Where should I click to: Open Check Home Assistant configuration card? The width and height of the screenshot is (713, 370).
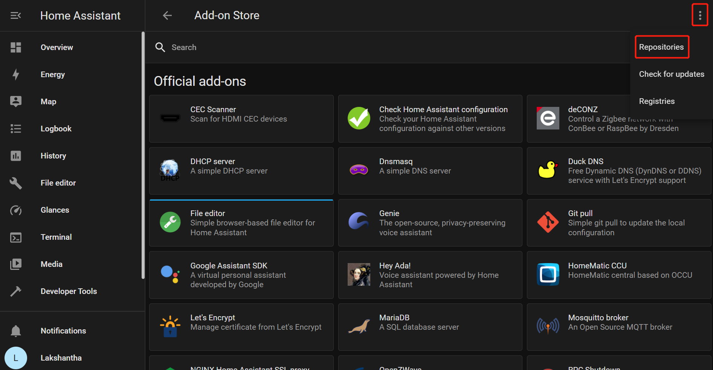pos(430,119)
